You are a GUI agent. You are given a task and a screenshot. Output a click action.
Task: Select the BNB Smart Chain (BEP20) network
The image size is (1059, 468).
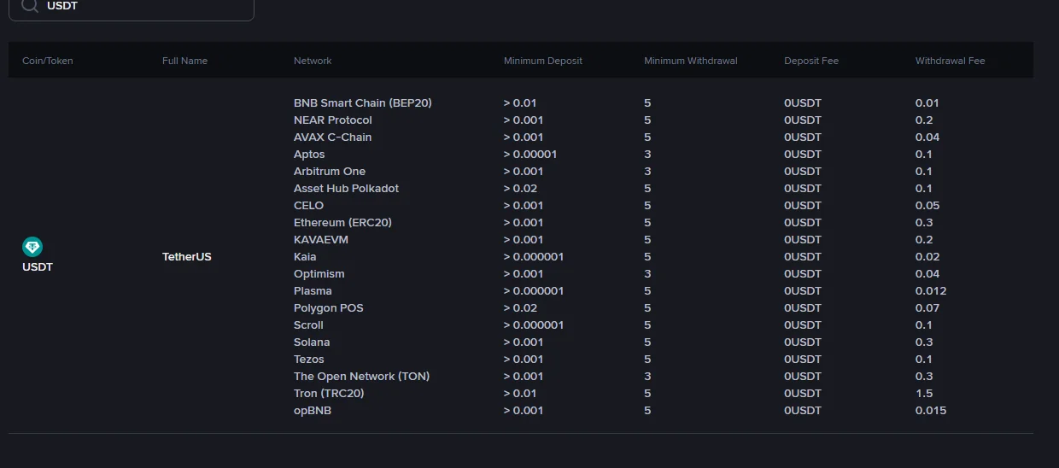click(x=363, y=102)
